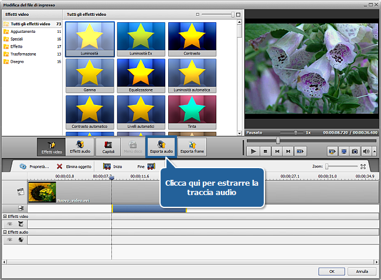The height and width of the screenshot is (280, 381).
Task: Click Esporta audio to extract audio
Action: [x=161, y=146]
